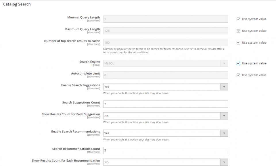This screenshot has height=166, width=276.
Task: Uncheck Use system value for Search Engine
Action: (238, 63)
